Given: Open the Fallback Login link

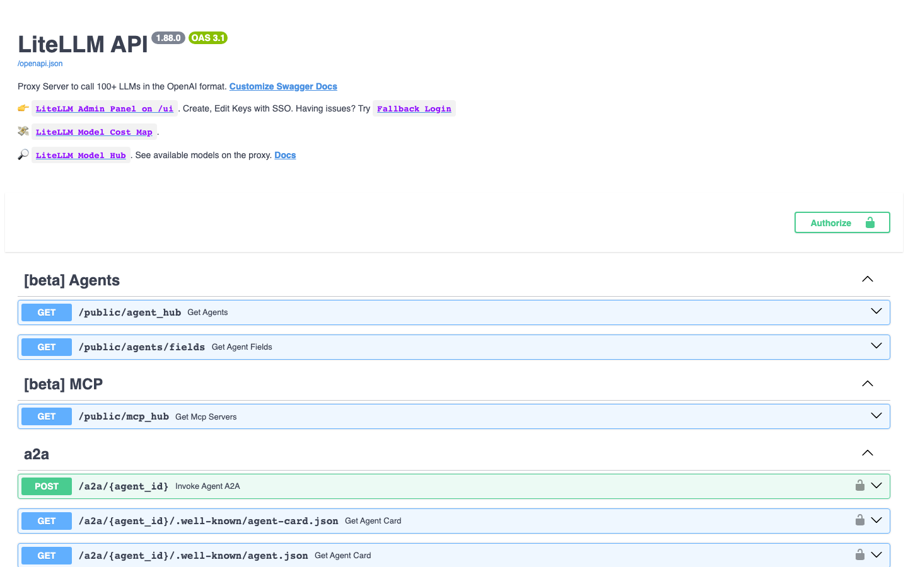Looking at the screenshot, I should tap(414, 108).
